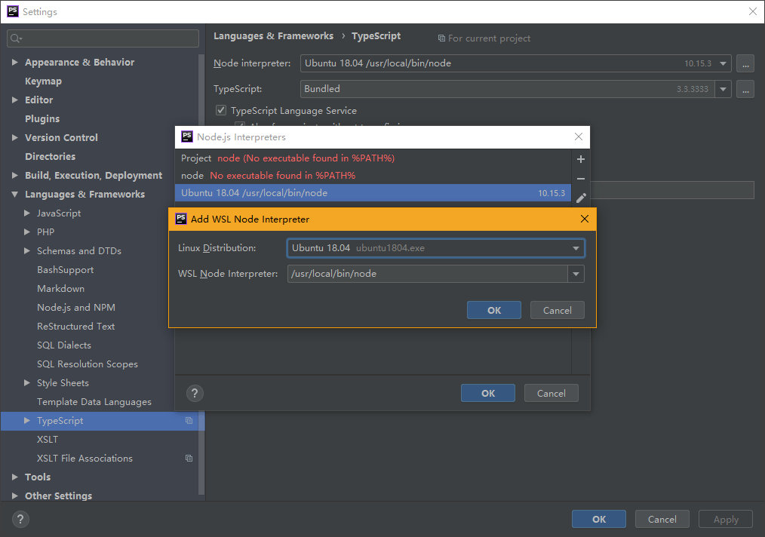765x537 pixels.
Task: Select Keymap in settings tree
Action: 44,81
